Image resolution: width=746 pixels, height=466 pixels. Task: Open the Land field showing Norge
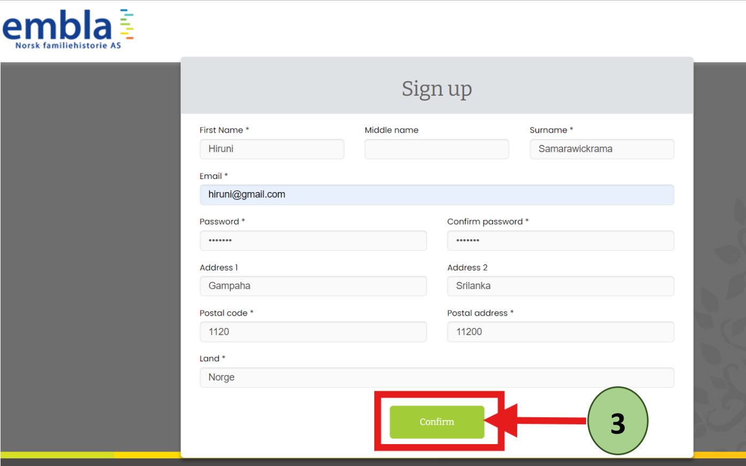coord(436,378)
